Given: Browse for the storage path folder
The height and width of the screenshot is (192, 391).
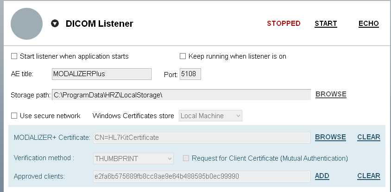Looking at the screenshot, I should [x=331, y=94].
